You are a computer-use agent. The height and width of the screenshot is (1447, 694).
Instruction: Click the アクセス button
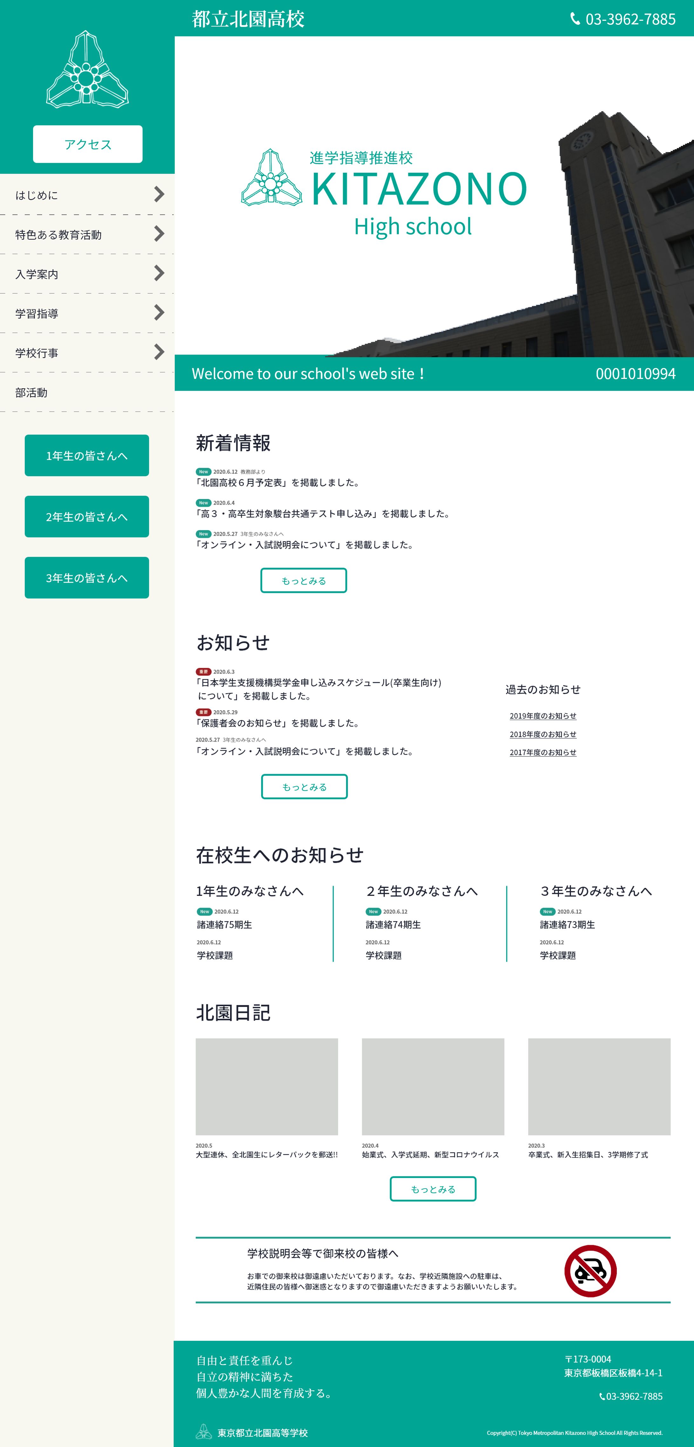coord(88,144)
